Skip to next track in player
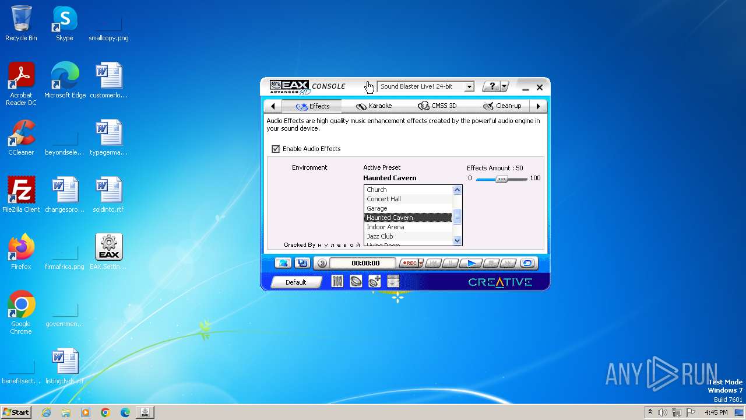 pyautogui.click(x=508, y=263)
